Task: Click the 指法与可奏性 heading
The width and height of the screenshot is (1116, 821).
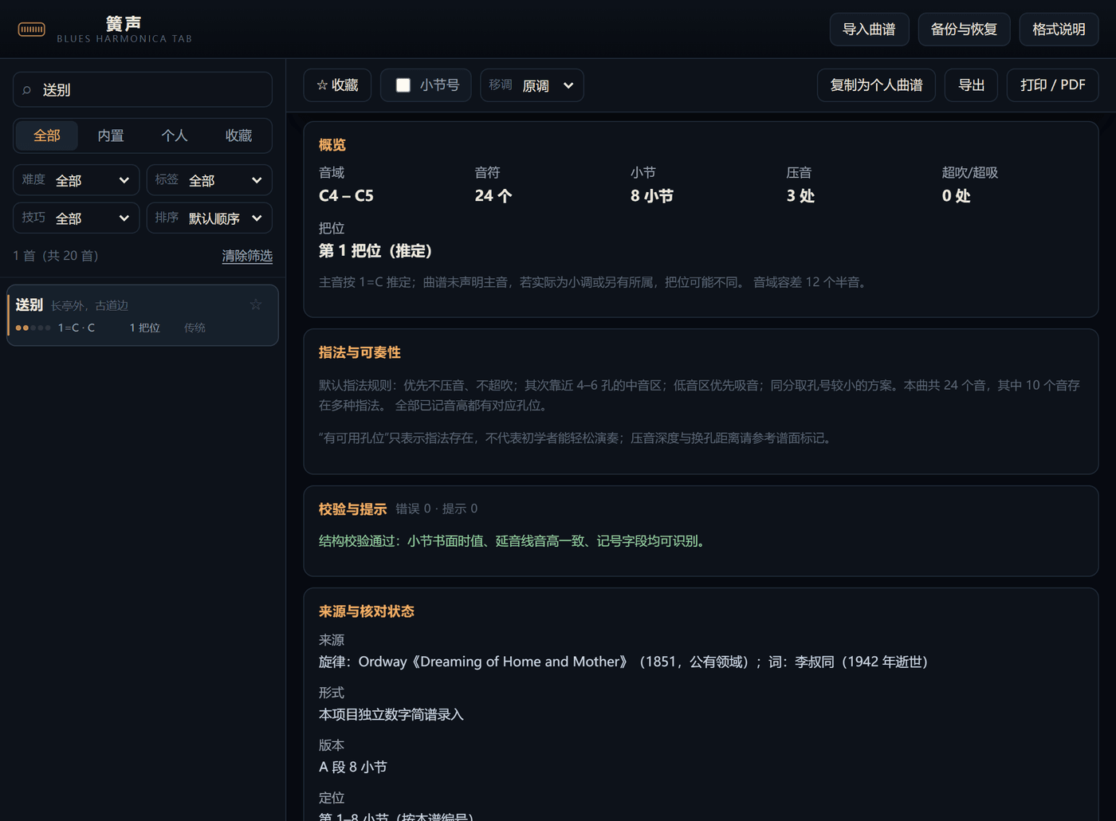Action: click(x=360, y=352)
